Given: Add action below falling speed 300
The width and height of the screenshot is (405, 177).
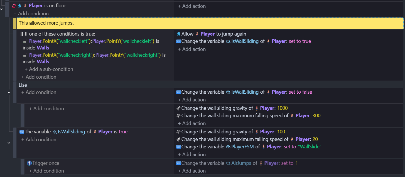Looking at the screenshot, I should tap(192, 123).
